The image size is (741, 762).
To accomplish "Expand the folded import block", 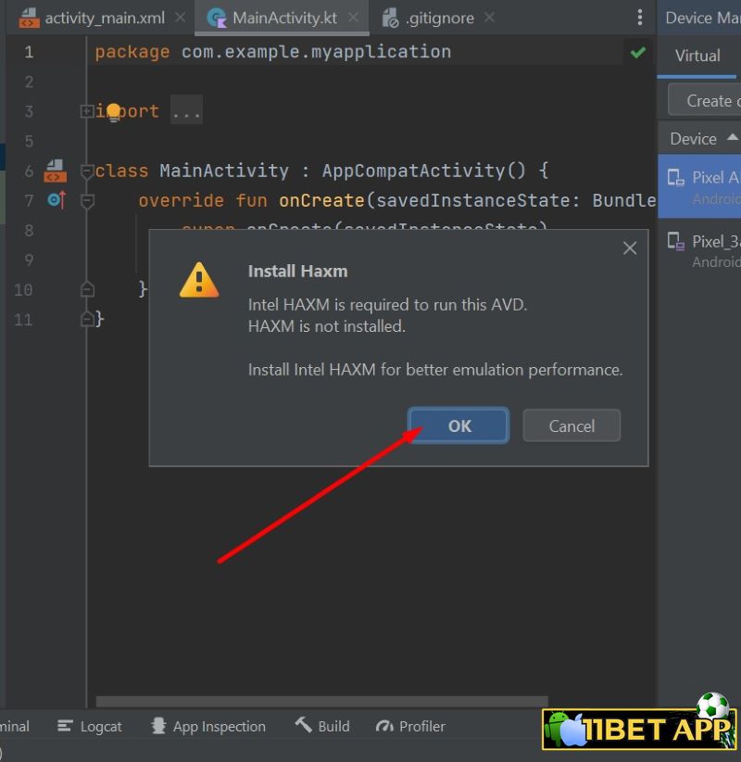I will 86,111.
